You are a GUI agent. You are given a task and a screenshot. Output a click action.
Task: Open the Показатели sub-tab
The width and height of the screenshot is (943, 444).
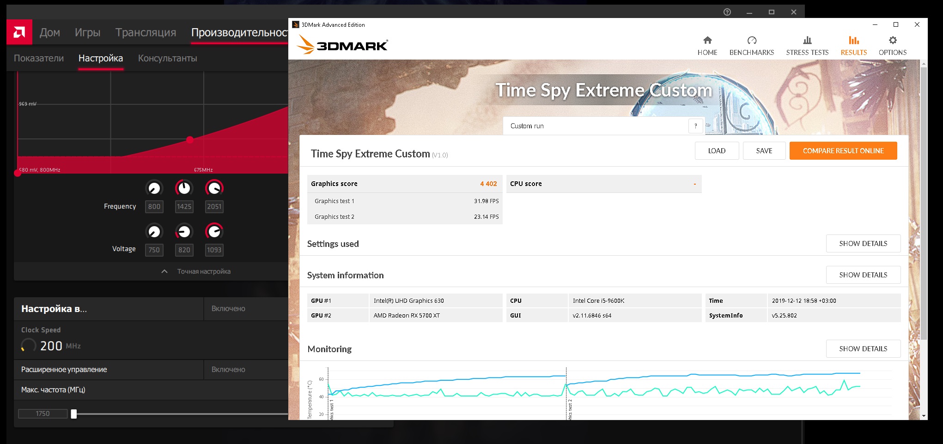(x=39, y=58)
